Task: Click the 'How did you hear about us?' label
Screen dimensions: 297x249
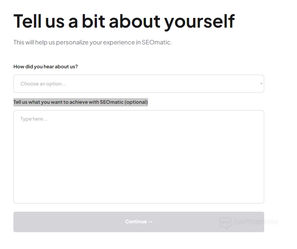Action: pyautogui.click(x=45, y=66)
